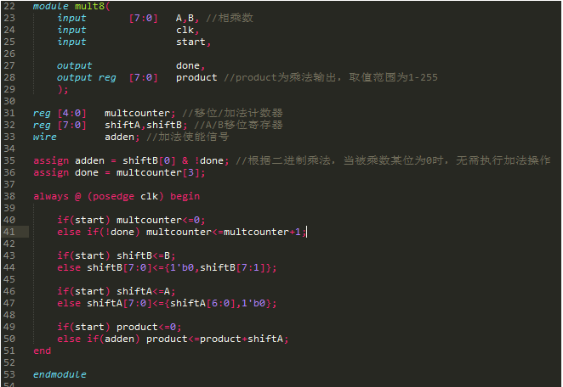Screen dimensions: 563x387
Task: Click the shiftB[7:1] slice on line 44
Action: 230,267
